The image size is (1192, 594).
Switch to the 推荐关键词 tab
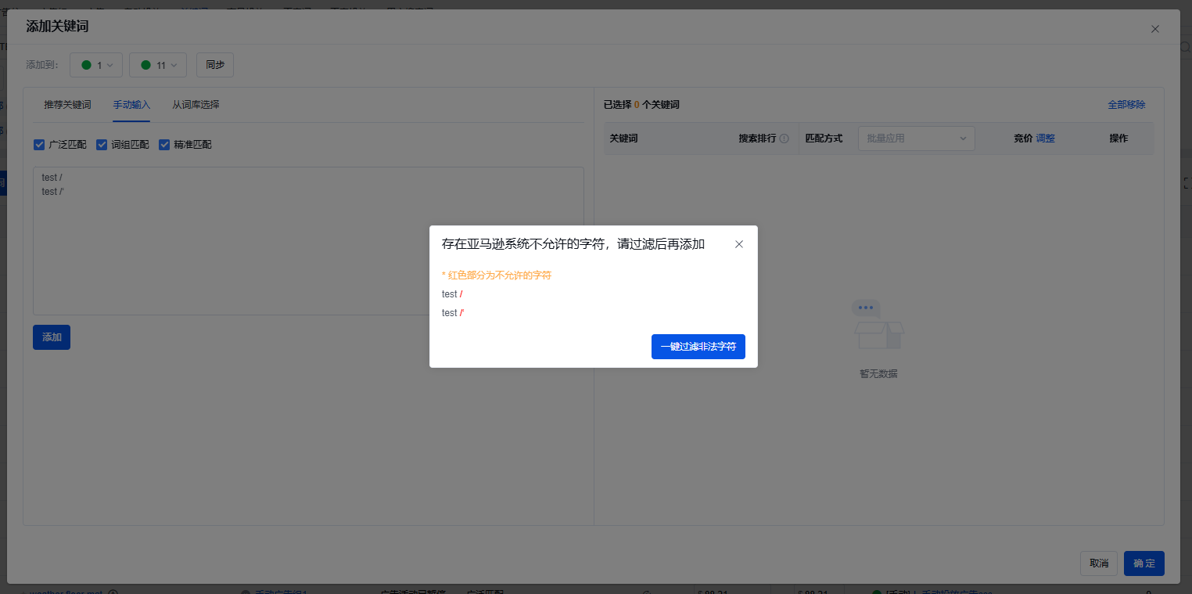(x=67, y=105)
